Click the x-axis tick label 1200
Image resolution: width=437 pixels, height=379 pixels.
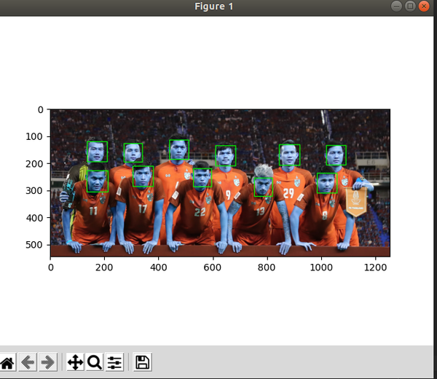(375, 267)
